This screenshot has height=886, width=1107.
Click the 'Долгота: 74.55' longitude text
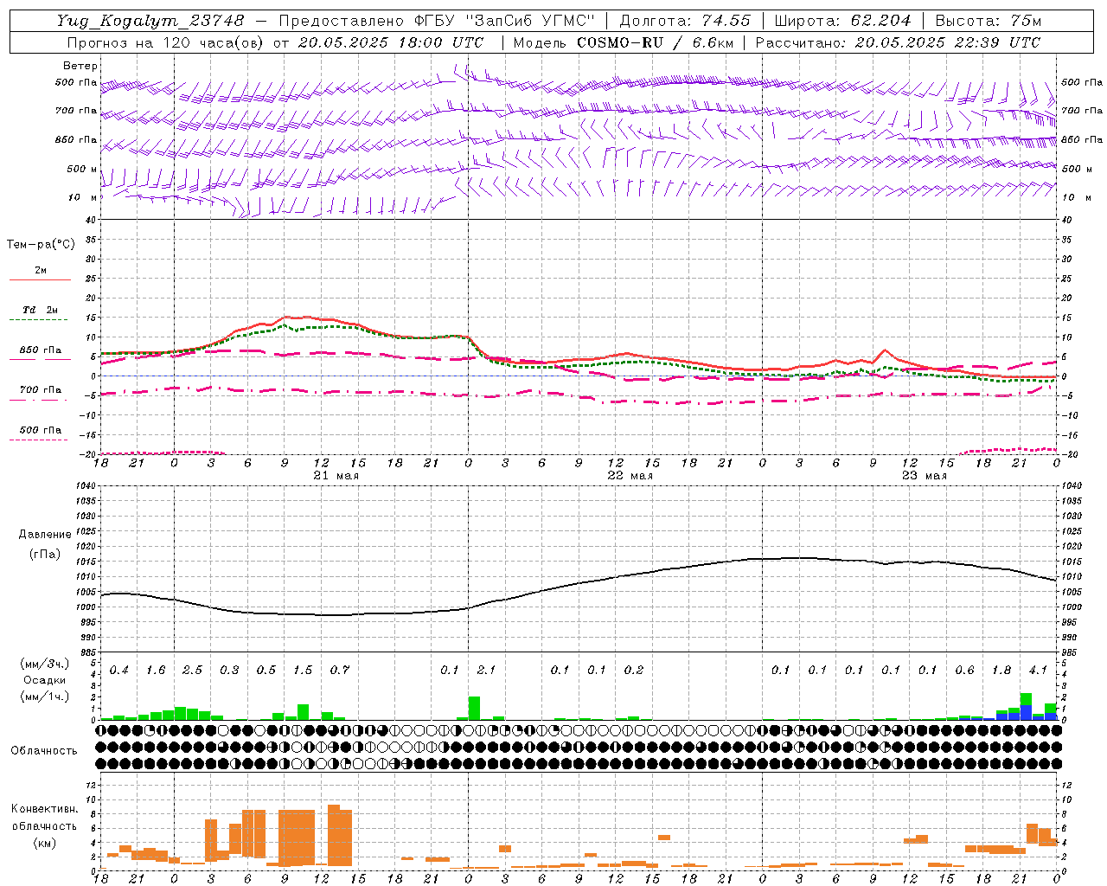tap(685, 21)
